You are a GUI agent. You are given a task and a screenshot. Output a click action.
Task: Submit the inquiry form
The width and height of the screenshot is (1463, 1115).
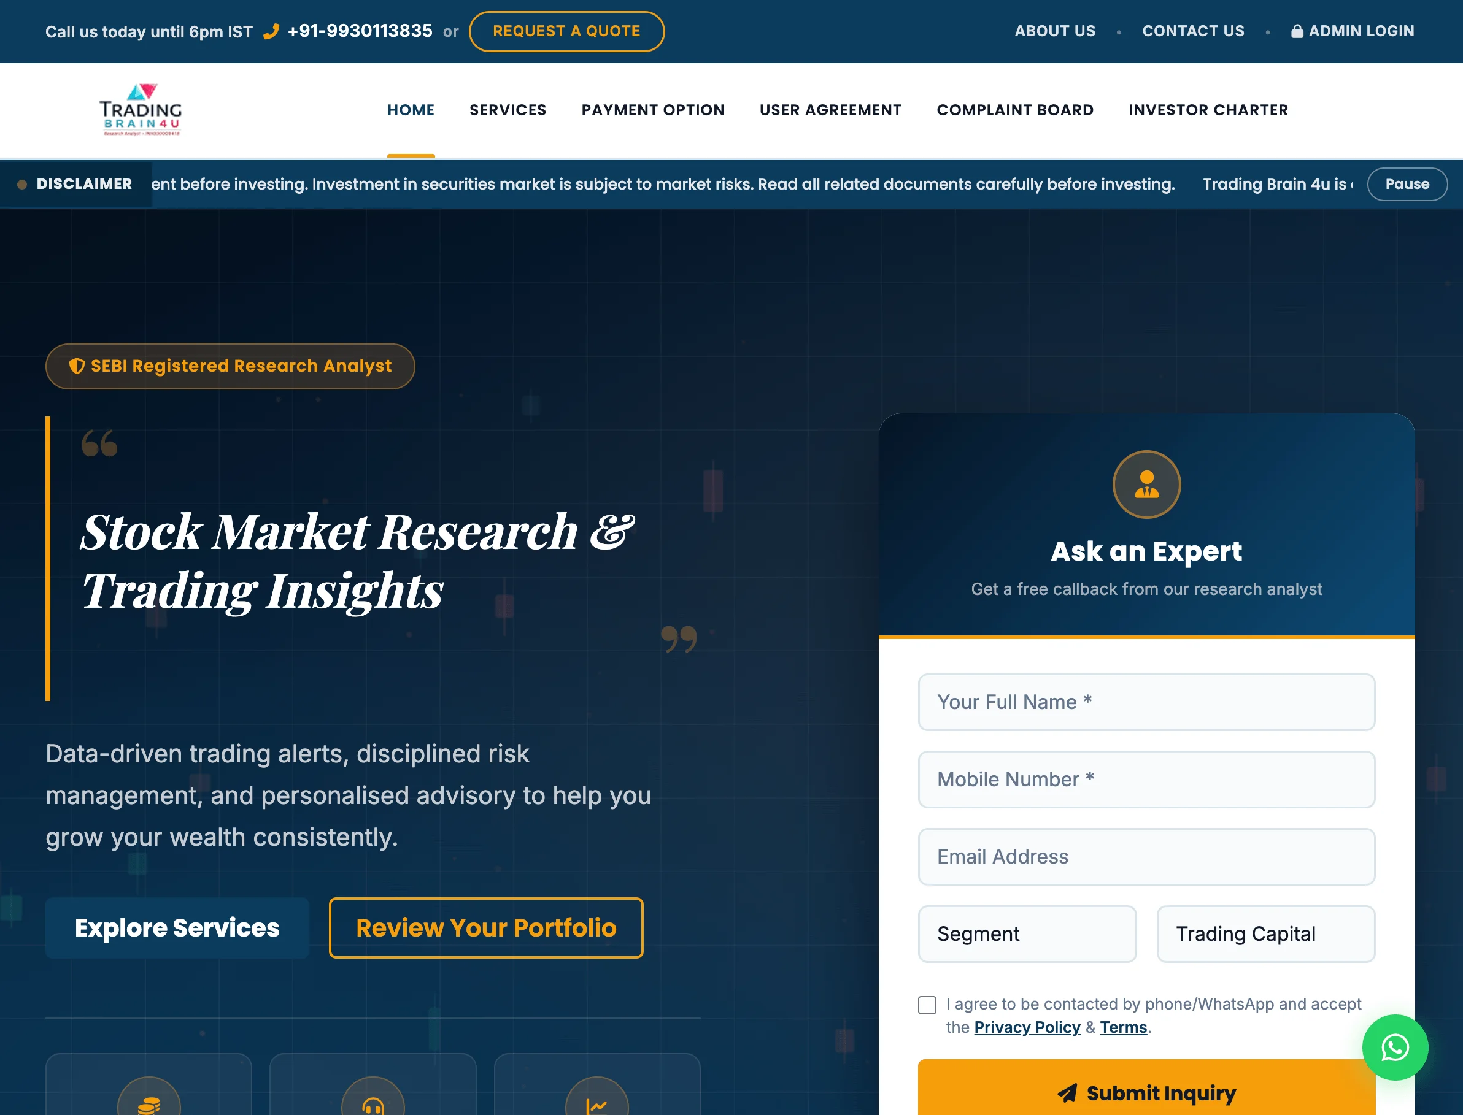click(x=1146, y=1089)
